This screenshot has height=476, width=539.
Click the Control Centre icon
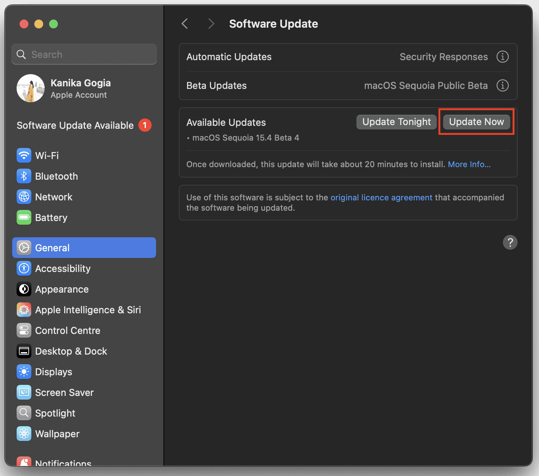click(x=24, y=330)
